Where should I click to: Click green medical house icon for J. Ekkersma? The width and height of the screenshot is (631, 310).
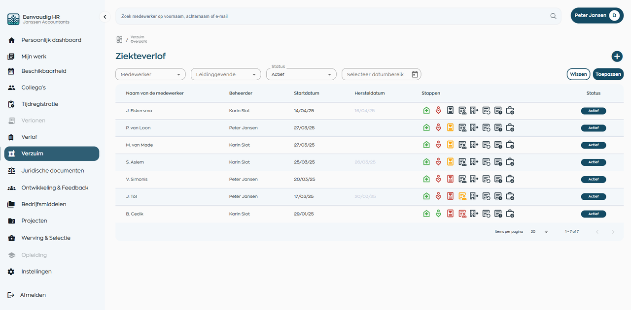(x=426, y=111)
